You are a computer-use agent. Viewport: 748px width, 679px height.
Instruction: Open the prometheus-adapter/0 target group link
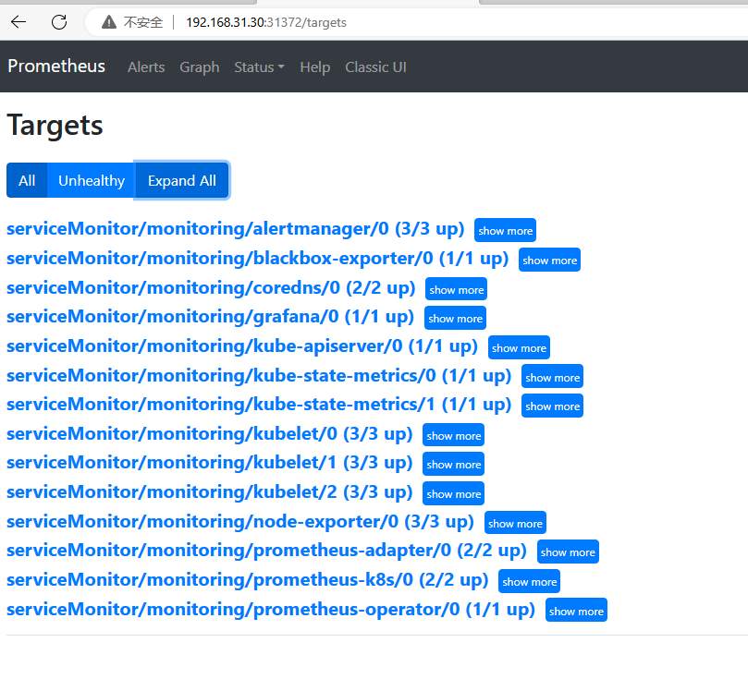click(266, 550)
